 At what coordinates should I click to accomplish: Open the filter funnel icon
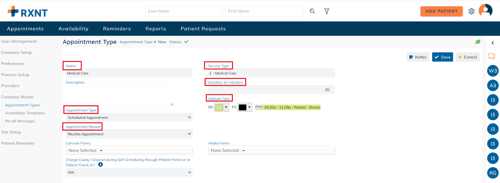coord(327,11)
